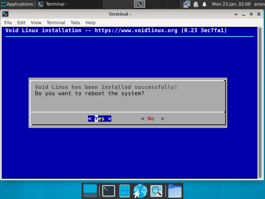Open the File menu
Viewport: 265px width, 199px height.
8,23
